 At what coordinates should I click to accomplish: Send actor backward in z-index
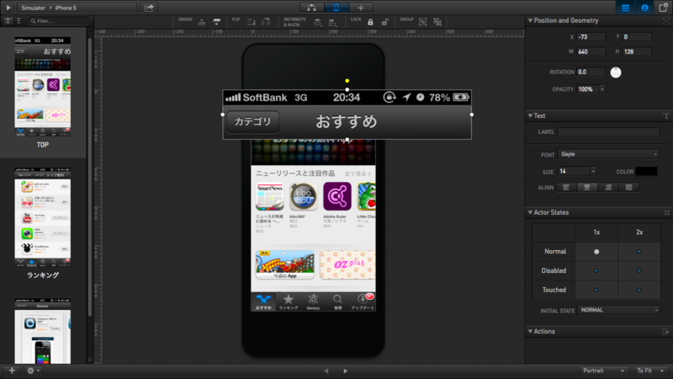click(x=217, y=22)
